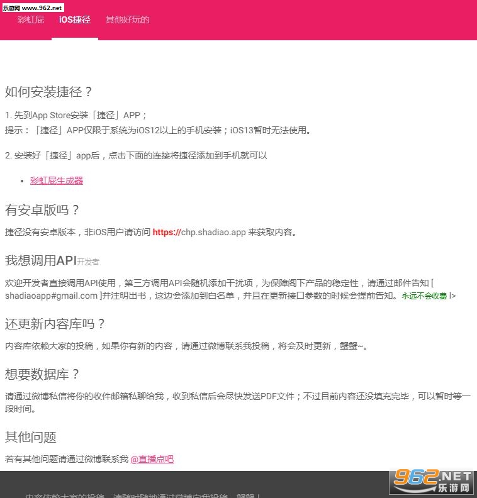Click the 想要数据库？ heading
This screenshot has width=477, height=498.
[x=43, y=374]
